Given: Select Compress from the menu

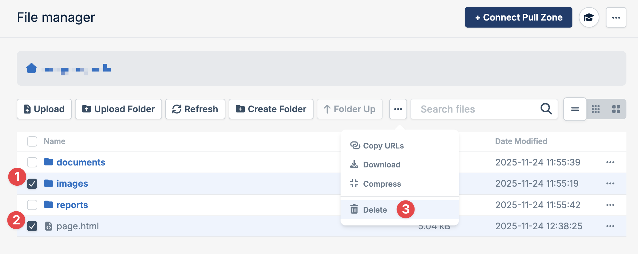Looking at the screenshot, I should [400, 184].
